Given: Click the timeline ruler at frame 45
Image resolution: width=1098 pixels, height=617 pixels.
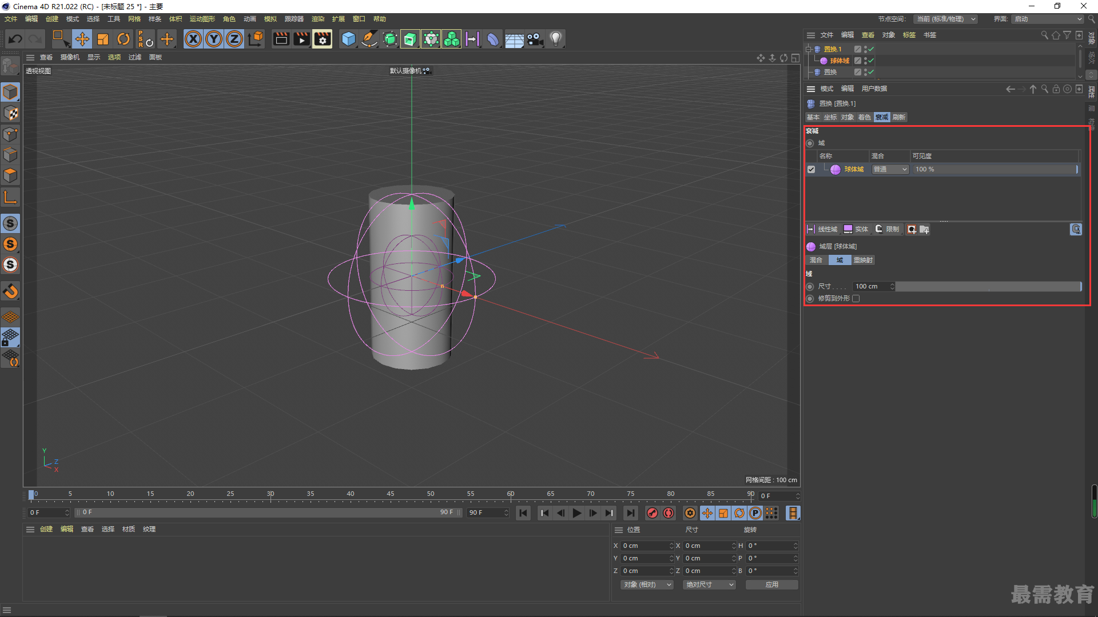Looking at the screenshot, I should [391, 495].
